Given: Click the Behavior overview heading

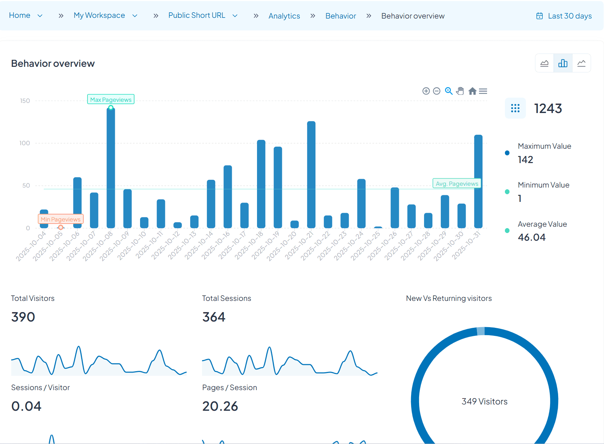Looking at the screenshot, I should pos(53,63).
